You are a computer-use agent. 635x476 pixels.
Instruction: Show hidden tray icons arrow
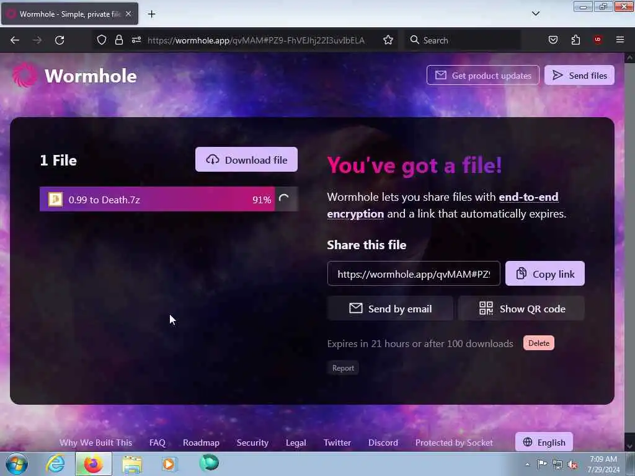(x=527, y=464)
